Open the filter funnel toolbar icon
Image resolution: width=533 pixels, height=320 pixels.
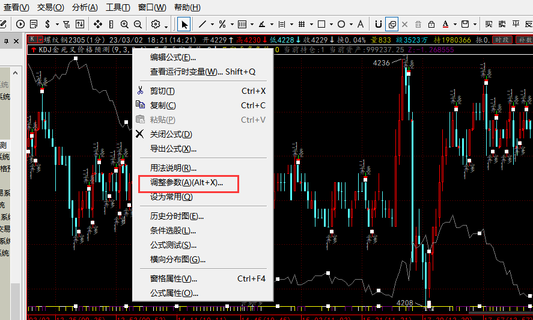(x=67, y=24)
